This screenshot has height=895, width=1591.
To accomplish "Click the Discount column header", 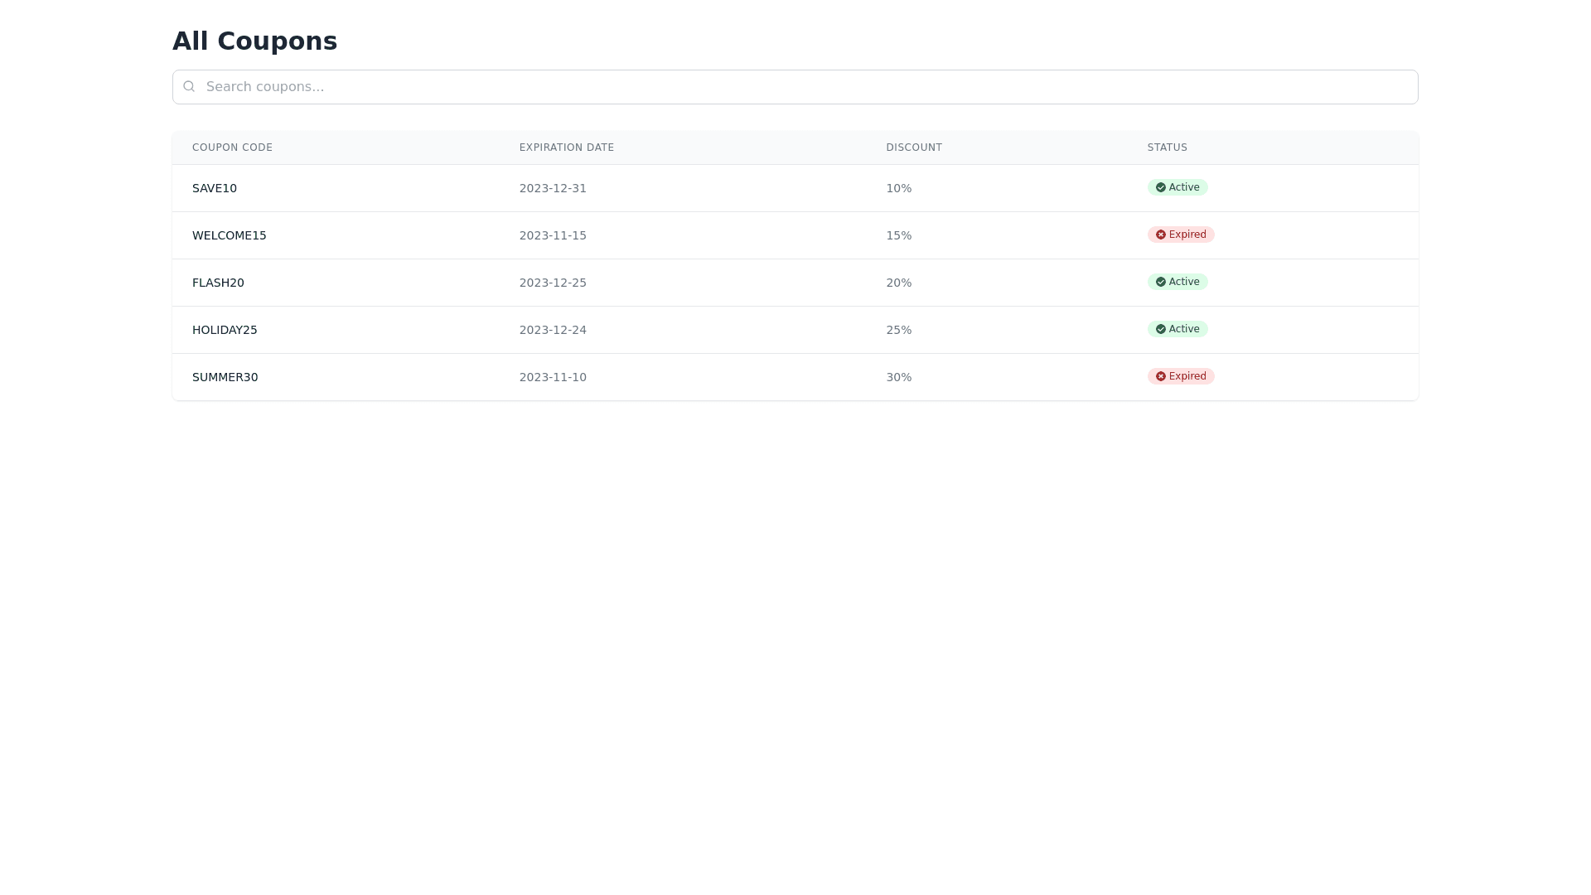I will (x=914, y=148).
